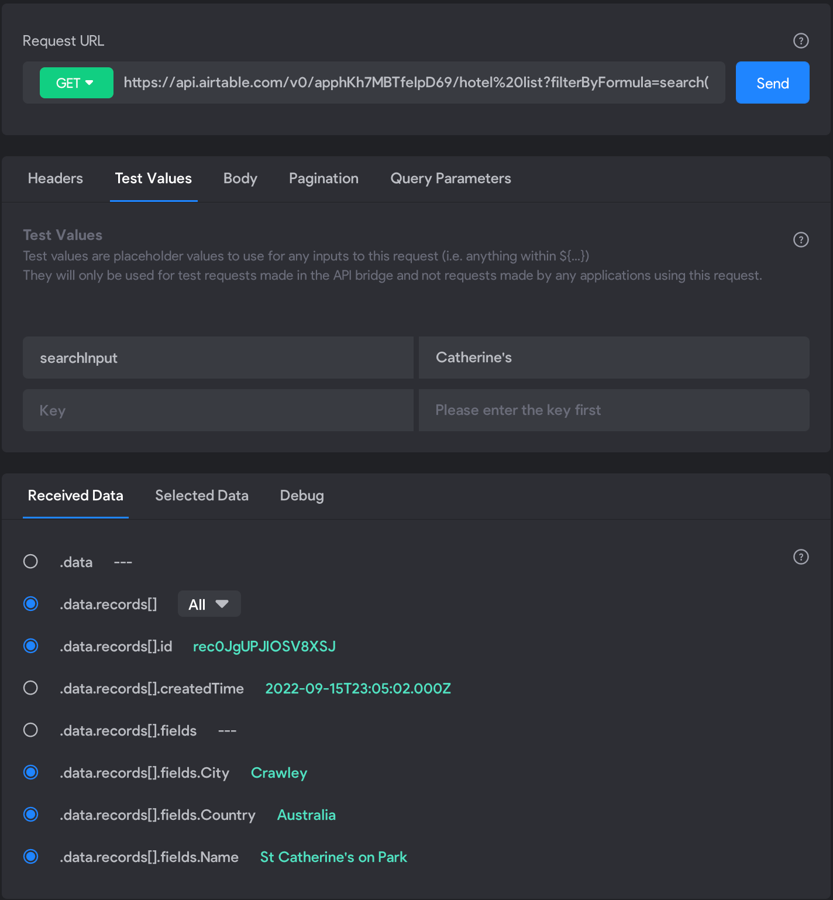Toggle the .data.records[].id radio button

(30, 646)
